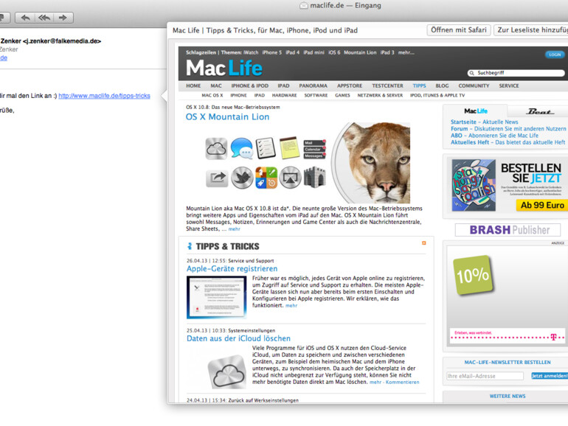Screen dimensions: 568x426
Task: Click the blue LOGIN button
Action: pyautogui.click(x=555, y=55)
